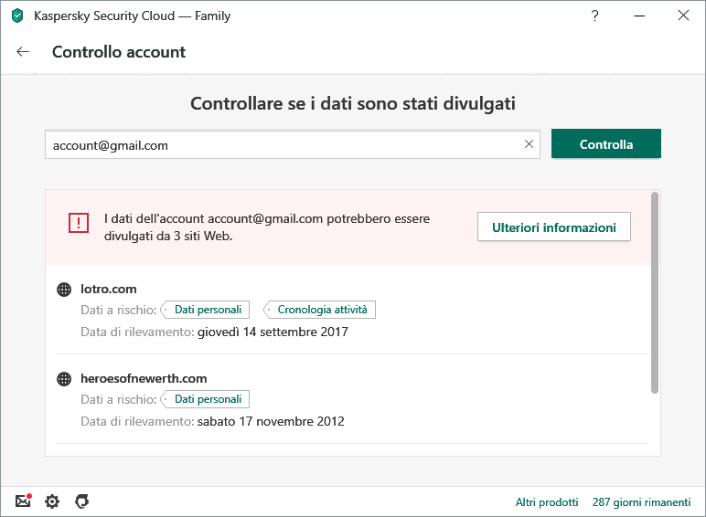Select Dati personali tag under heroesofnewerth.com
Viewport: 706px width, 517px height.
(207, 399)
